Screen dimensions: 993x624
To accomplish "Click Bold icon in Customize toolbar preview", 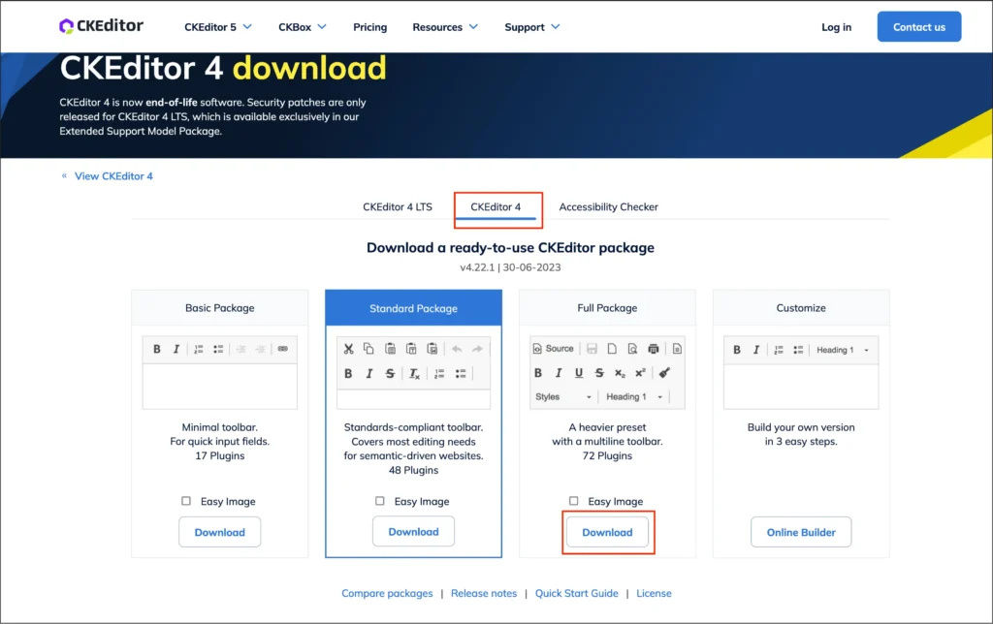I will tap(737, 350).
